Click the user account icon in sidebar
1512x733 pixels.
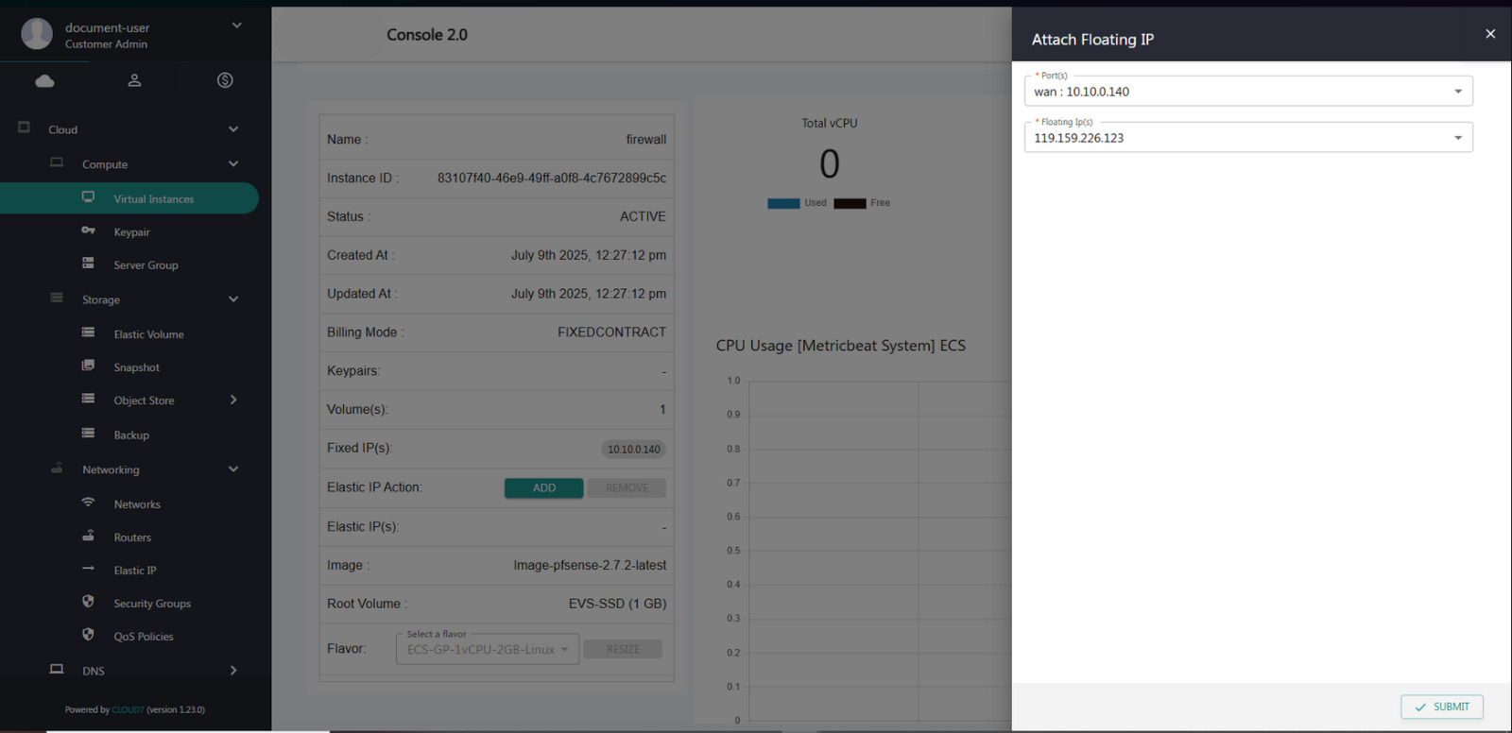click(x=134, y=81)
